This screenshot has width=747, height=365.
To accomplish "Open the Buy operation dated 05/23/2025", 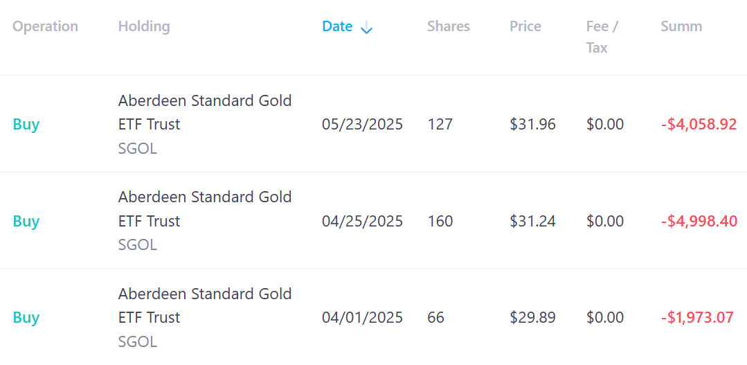I will pos(26,125).
